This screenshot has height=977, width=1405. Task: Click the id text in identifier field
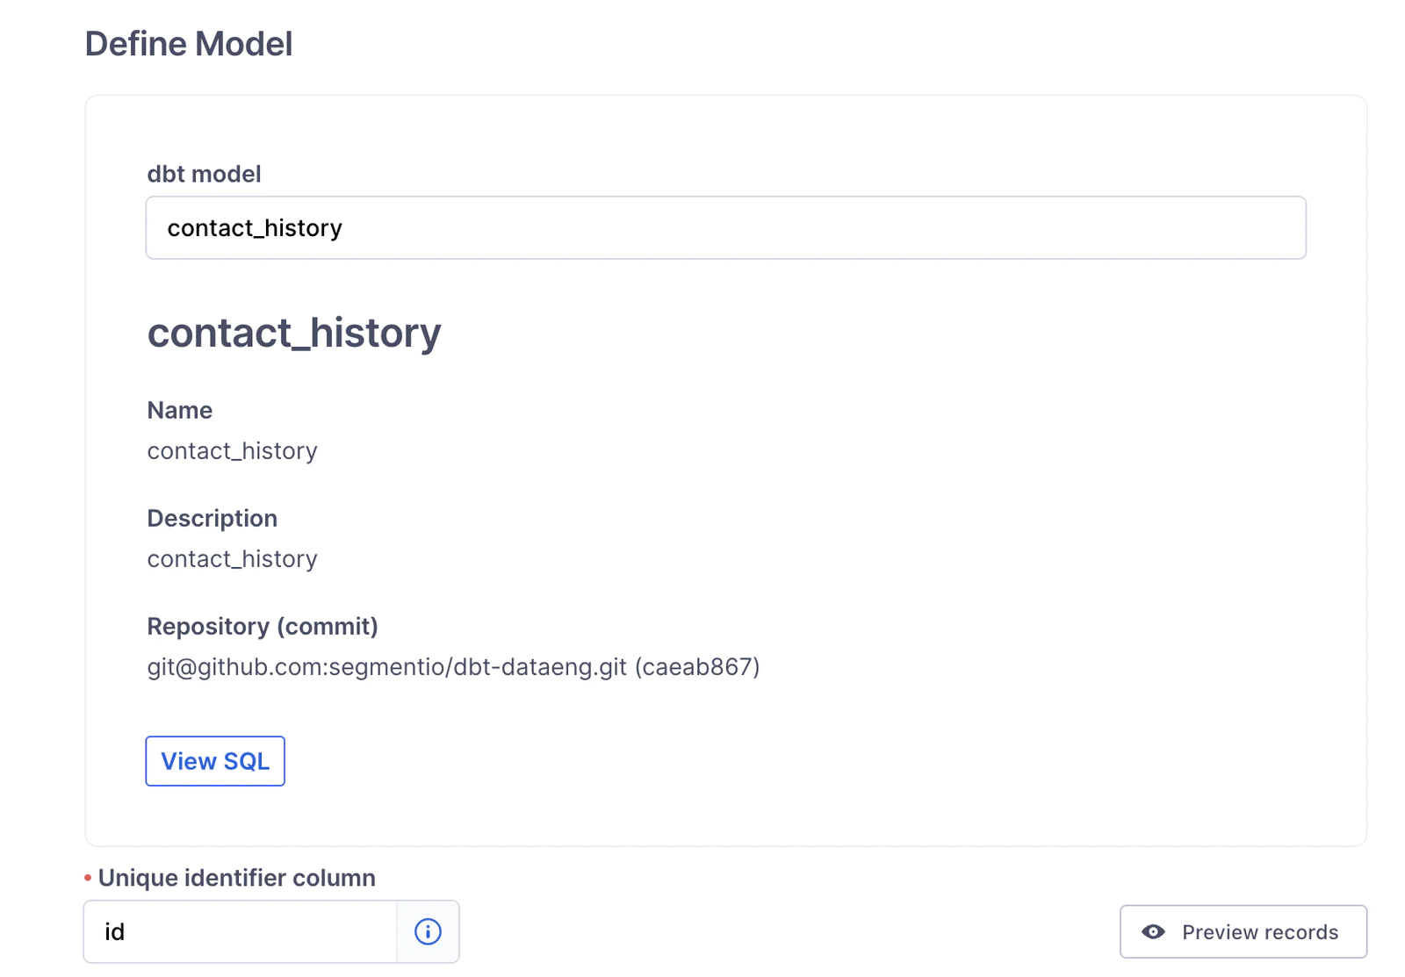point(115,931)
